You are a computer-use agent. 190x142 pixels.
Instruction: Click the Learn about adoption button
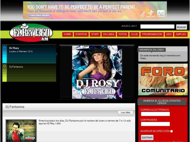(39, 15)
